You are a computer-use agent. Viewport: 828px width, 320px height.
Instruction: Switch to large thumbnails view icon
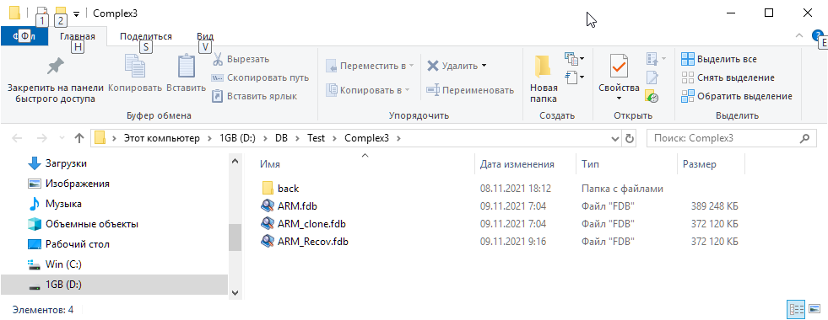[814, 309]
